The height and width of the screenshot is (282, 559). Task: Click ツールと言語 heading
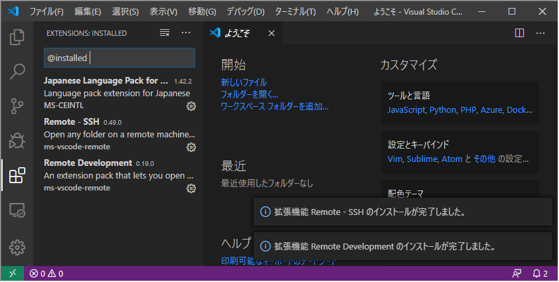coord(409,96)
